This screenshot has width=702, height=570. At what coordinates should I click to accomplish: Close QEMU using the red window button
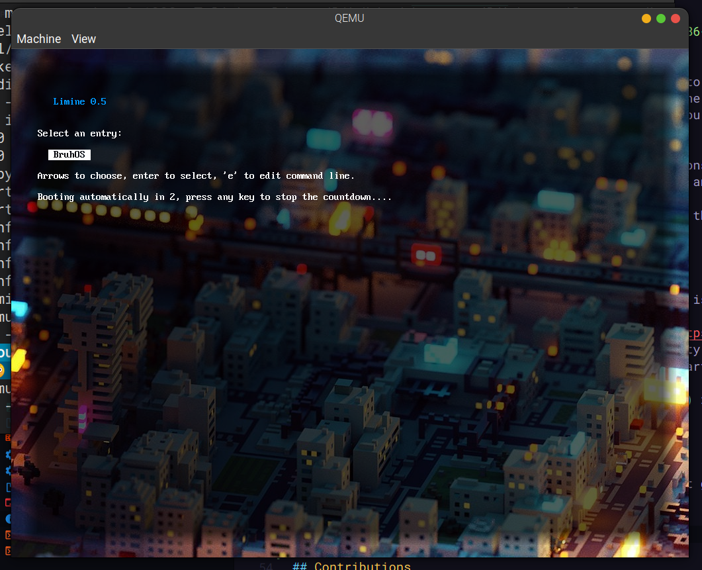[676, 19]
